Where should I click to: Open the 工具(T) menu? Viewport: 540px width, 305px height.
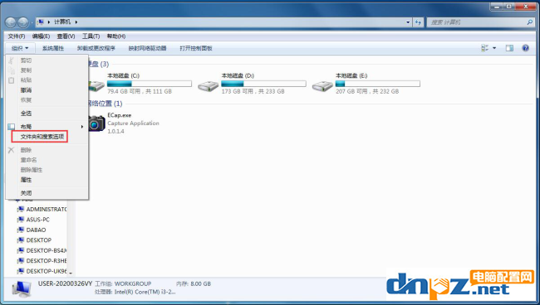[91, 36]
